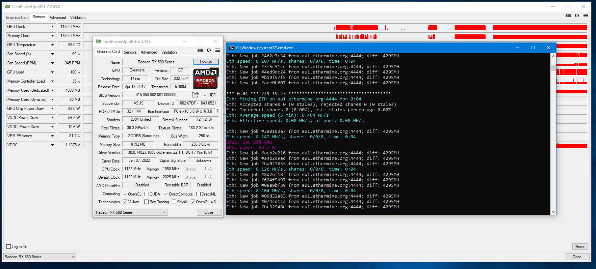This screenshot has height=269, width=596.
Task: Toggle the OpenCL checkbox
Action: click(x=125, y=194)
